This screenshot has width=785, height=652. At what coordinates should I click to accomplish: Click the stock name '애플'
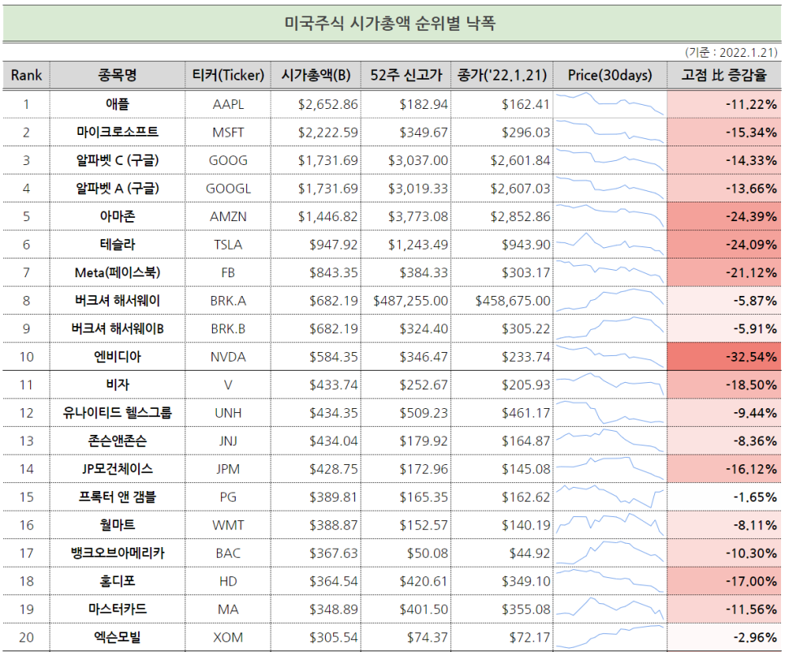tap(117, 104)
